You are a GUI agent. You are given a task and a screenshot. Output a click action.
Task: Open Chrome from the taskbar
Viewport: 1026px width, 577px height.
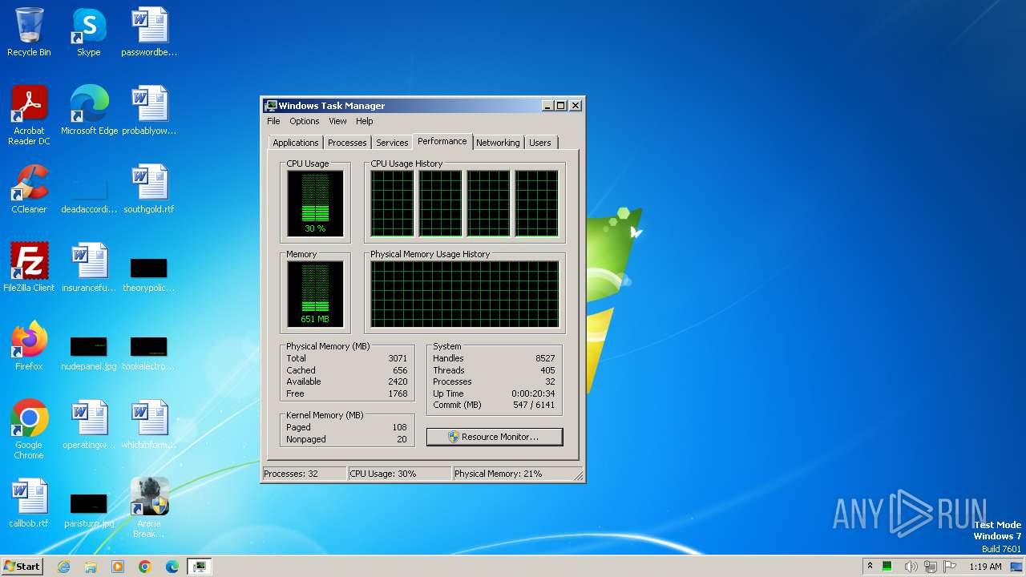pyautogui.click(x=145, y=567)
